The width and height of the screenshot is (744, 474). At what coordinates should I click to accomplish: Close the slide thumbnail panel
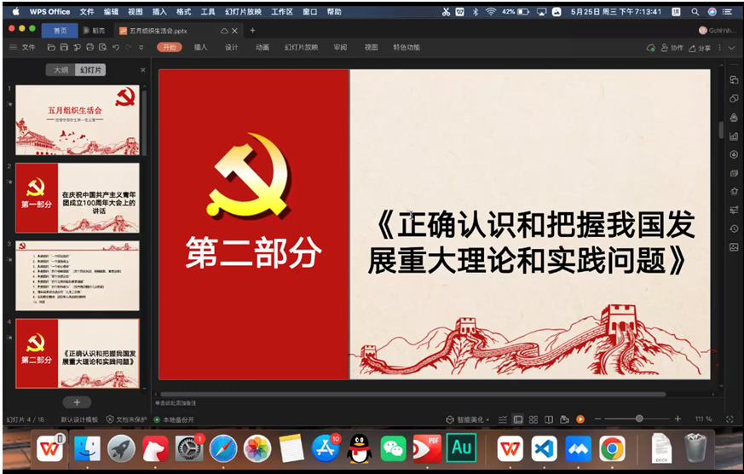[x=143, y=70]
